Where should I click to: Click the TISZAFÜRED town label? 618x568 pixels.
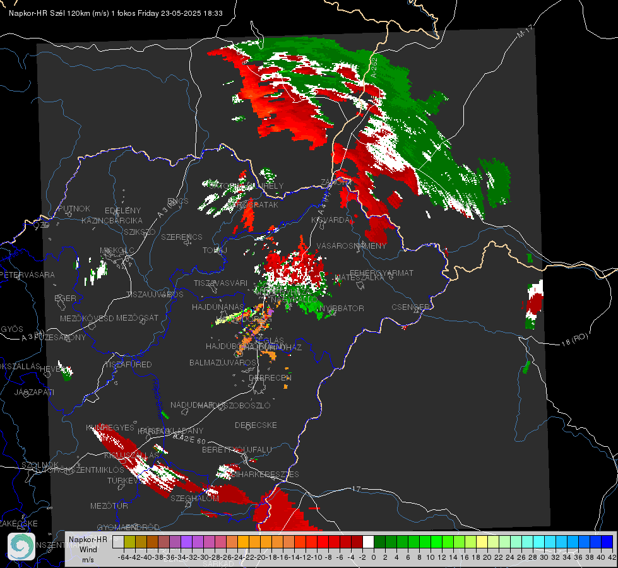128,365
